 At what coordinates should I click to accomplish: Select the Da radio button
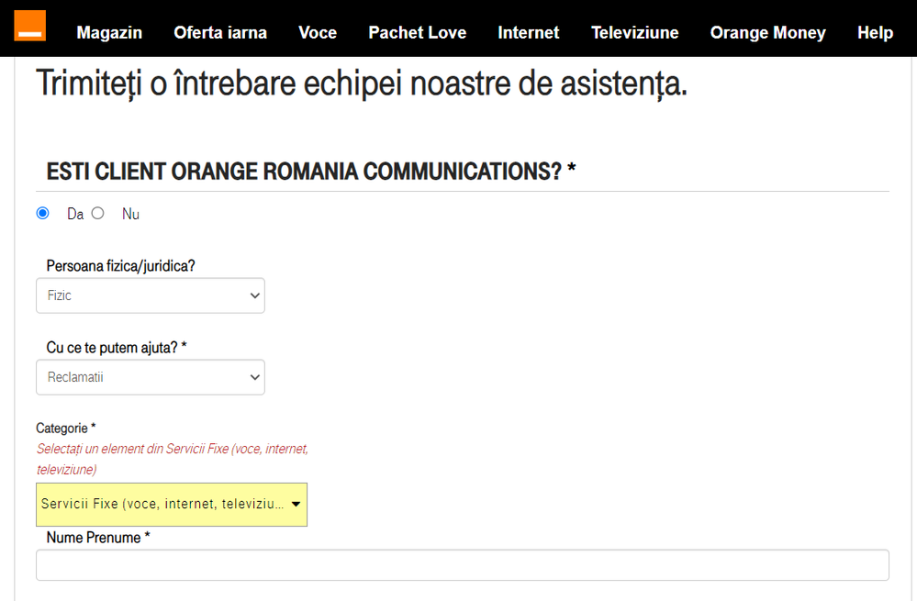click(x=43, y=213)
